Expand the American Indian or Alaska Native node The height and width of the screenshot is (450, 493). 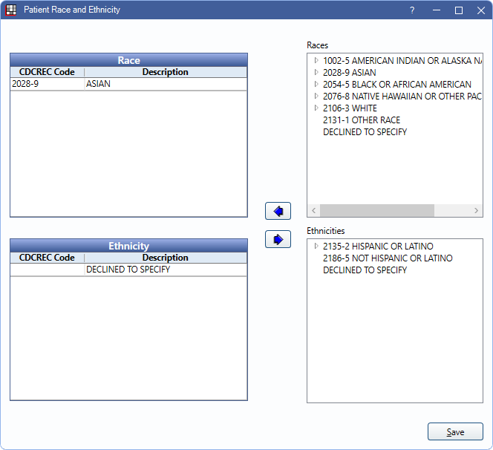[316, 61]
